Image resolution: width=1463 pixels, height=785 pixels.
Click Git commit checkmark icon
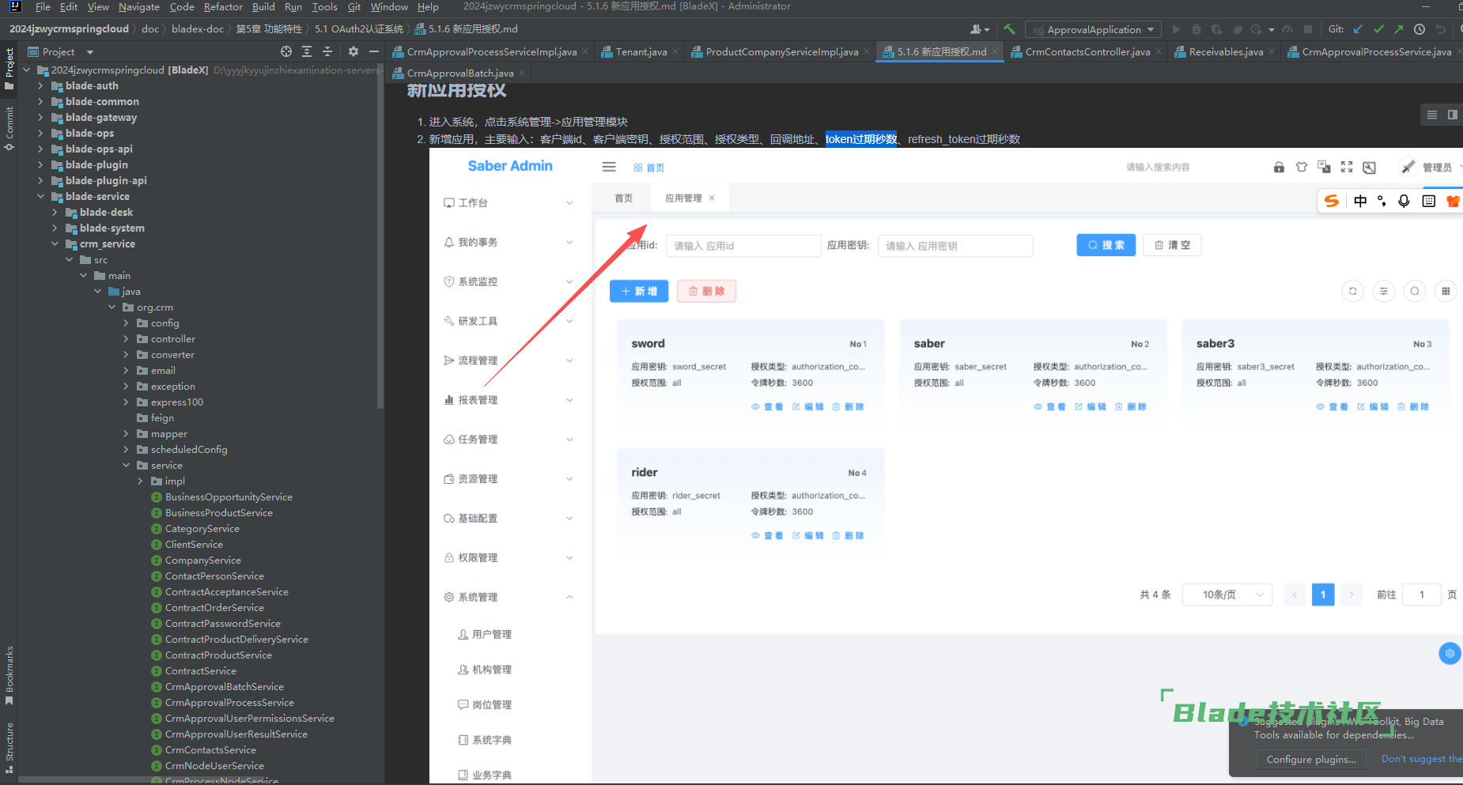click(x=1378, y=29)
